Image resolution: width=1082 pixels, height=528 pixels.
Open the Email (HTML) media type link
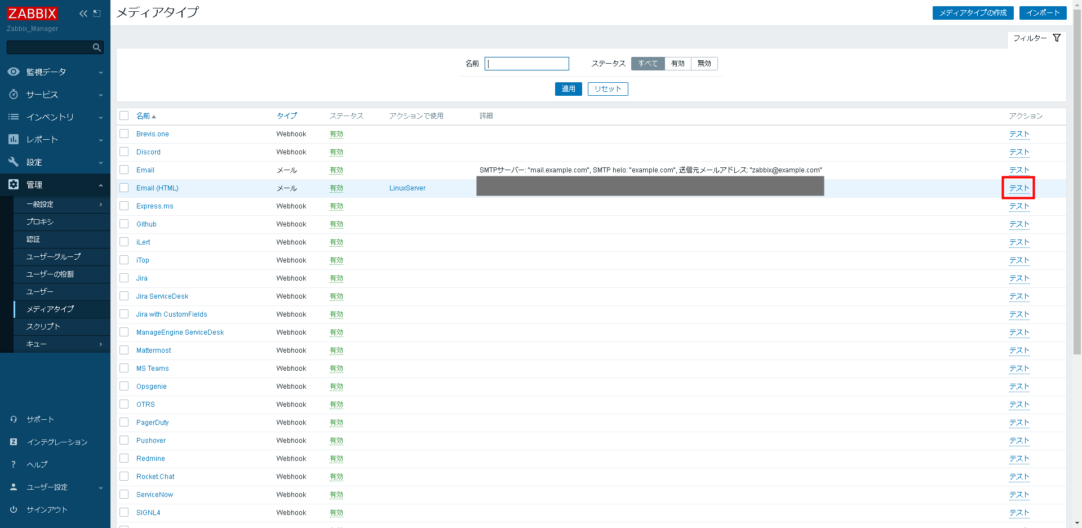157,188
